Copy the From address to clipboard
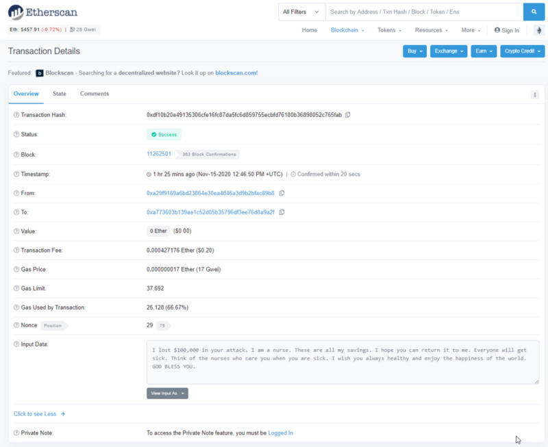Screen dimensions: 548x447 tap(282, 194)
